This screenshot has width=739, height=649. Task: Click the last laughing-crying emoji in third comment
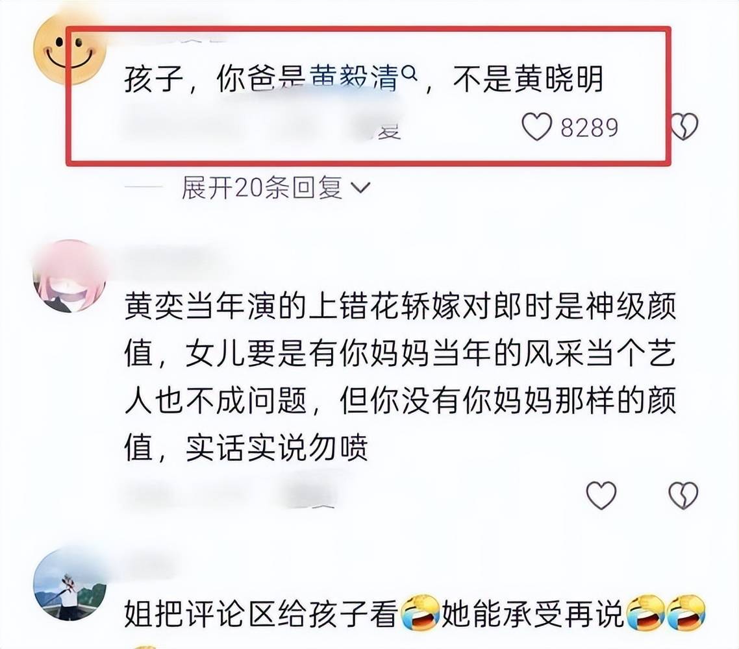pos(686,613)
